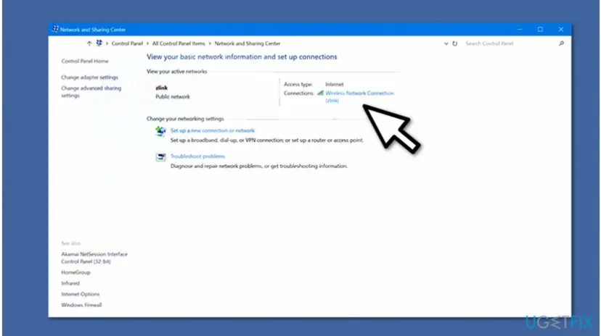Open Windows Firewall link
The image size is (601, 336).
[81, 305]
